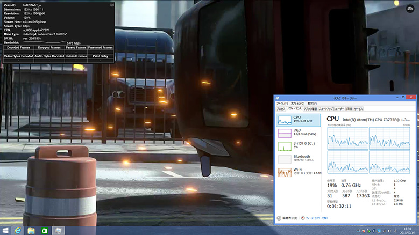Image resolution: width=419 pixels, height=235 pixels.
Task: Select the Bluetooth performance item
Action: (298, 159)
